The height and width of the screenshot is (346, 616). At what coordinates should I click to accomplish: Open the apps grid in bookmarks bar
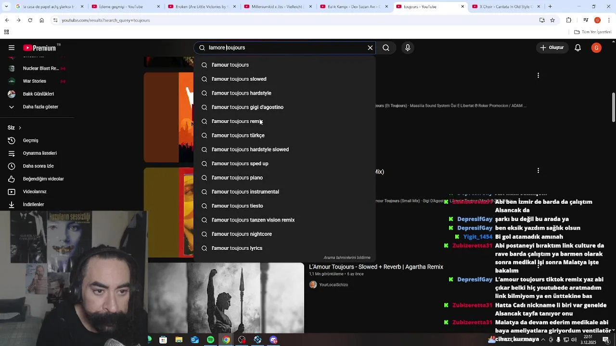click(6, 32)
